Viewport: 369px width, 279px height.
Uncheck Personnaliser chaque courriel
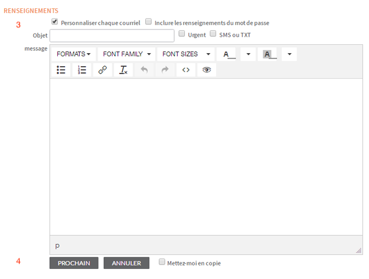[x=54, y=22]
